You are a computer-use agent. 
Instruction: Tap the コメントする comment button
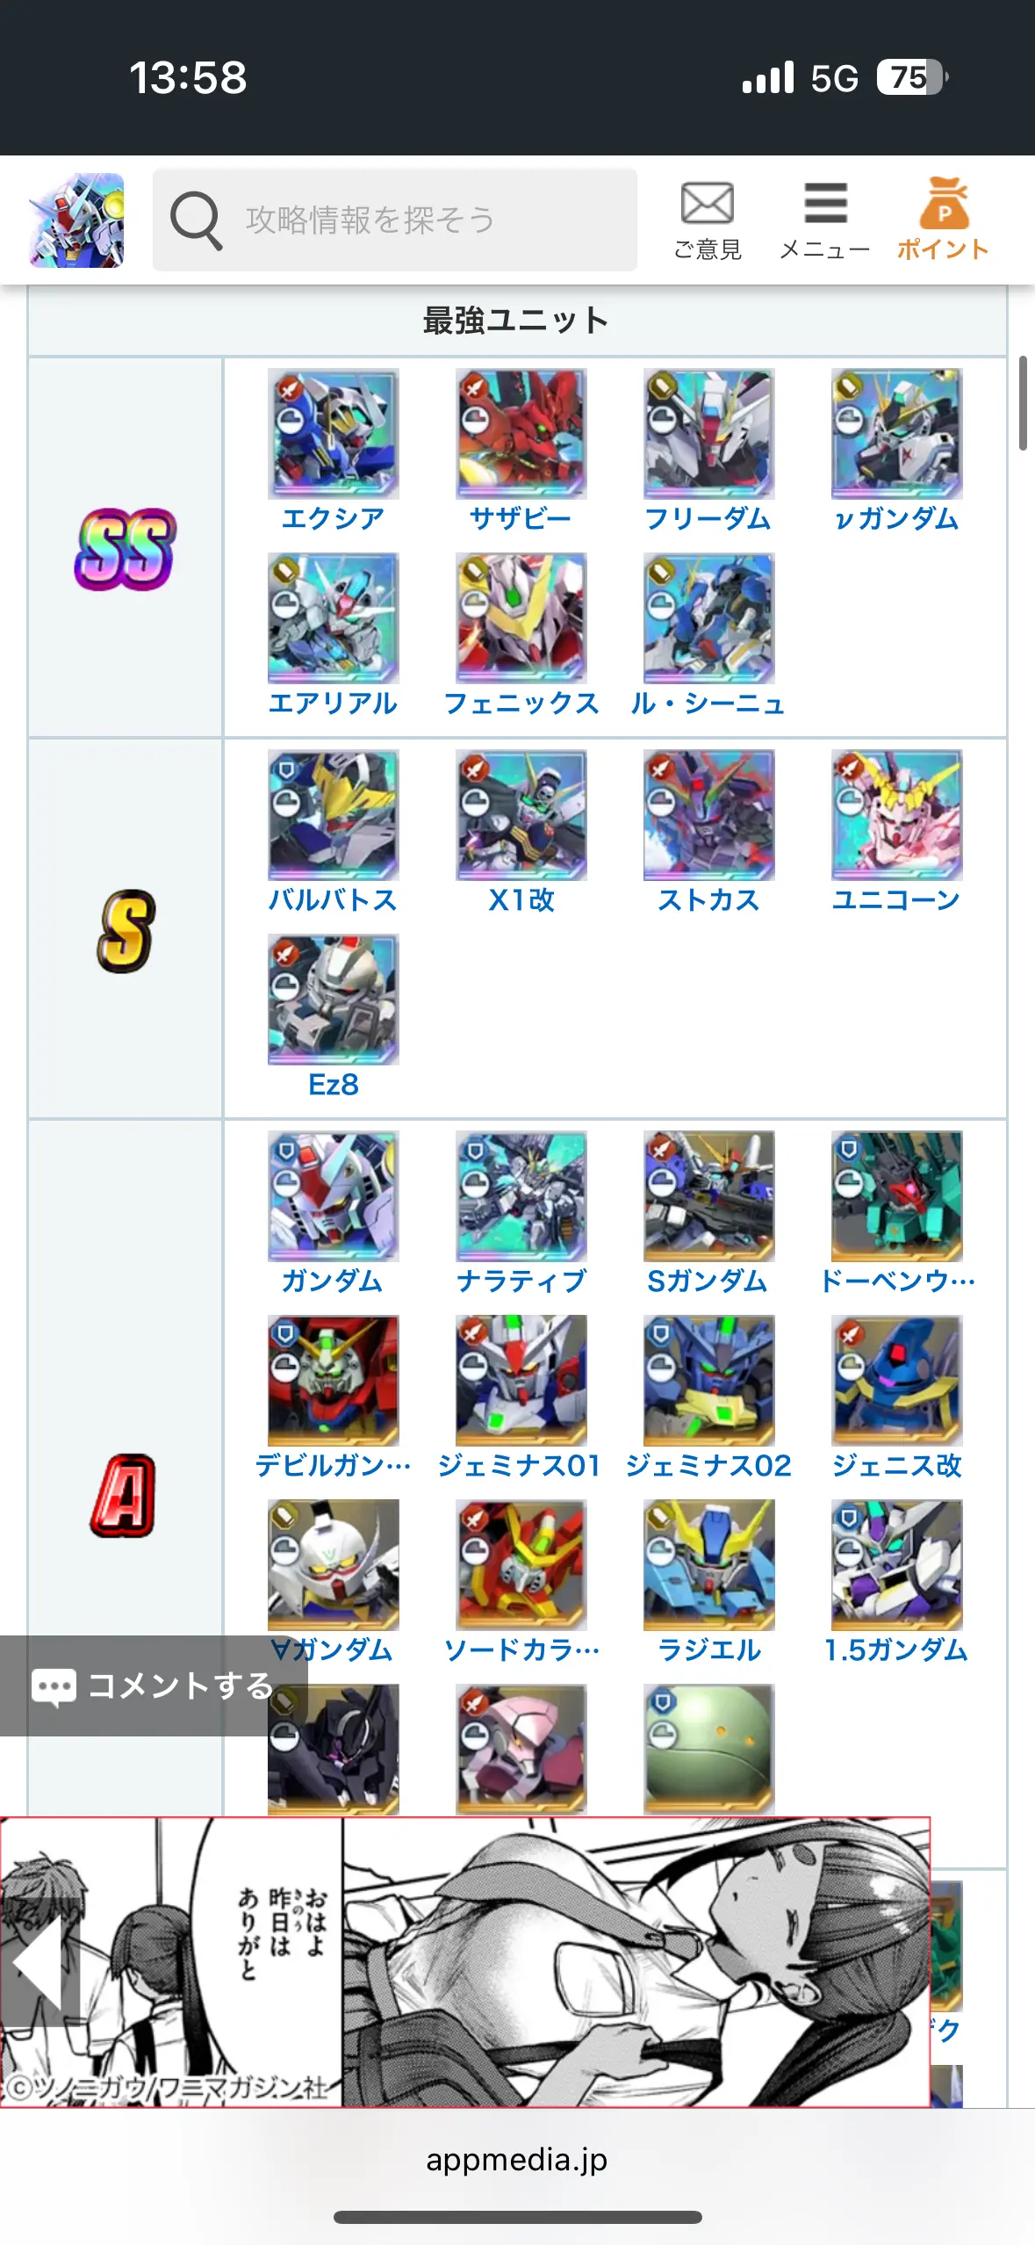coord(154,1686)
